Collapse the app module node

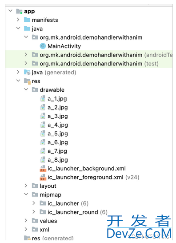pyautogui.click(x=10, y=11)
